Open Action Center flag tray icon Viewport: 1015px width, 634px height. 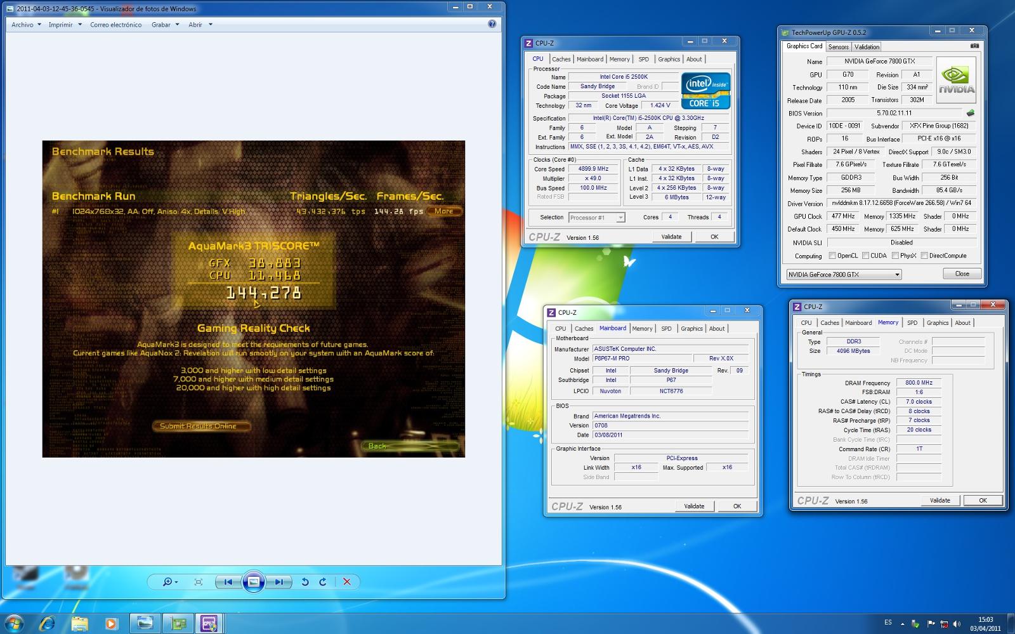(931, 624)
